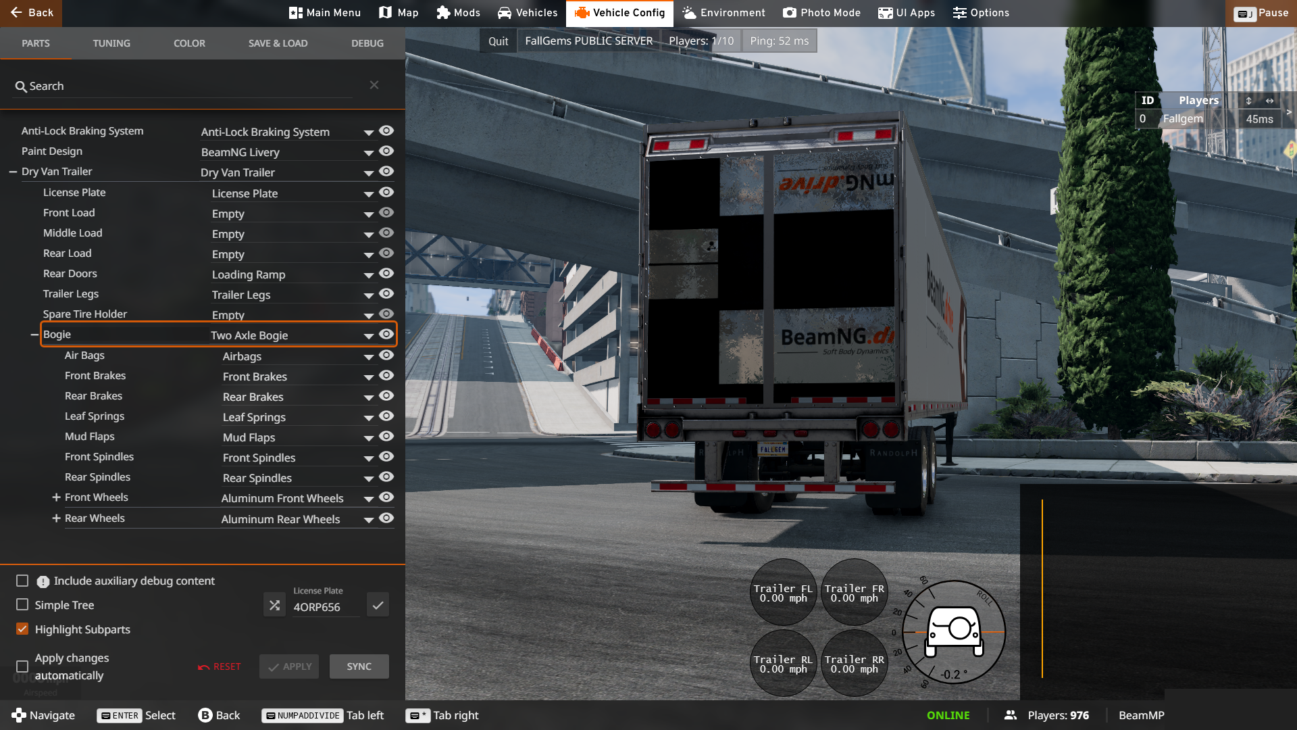Open the BeamNG Livery paint design dropdown

287,152
